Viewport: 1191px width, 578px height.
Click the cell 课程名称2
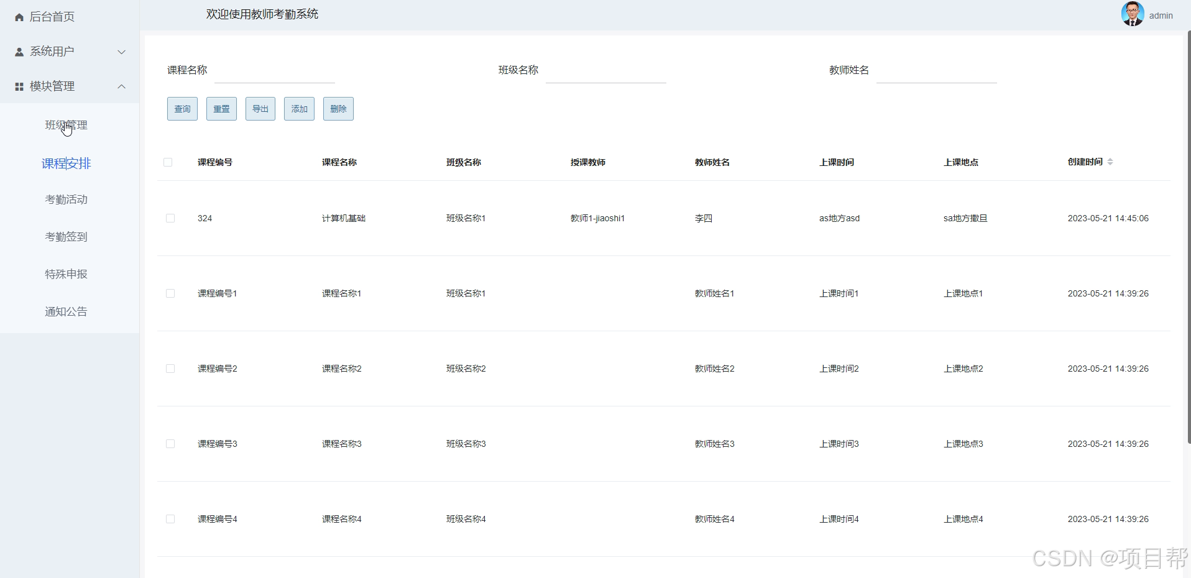[341, 369]
